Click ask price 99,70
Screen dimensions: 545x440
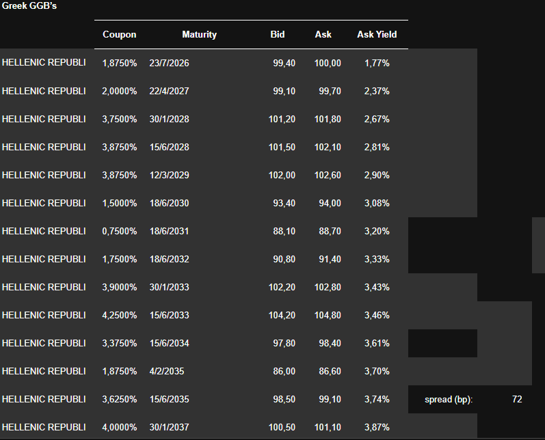point(330,91)
